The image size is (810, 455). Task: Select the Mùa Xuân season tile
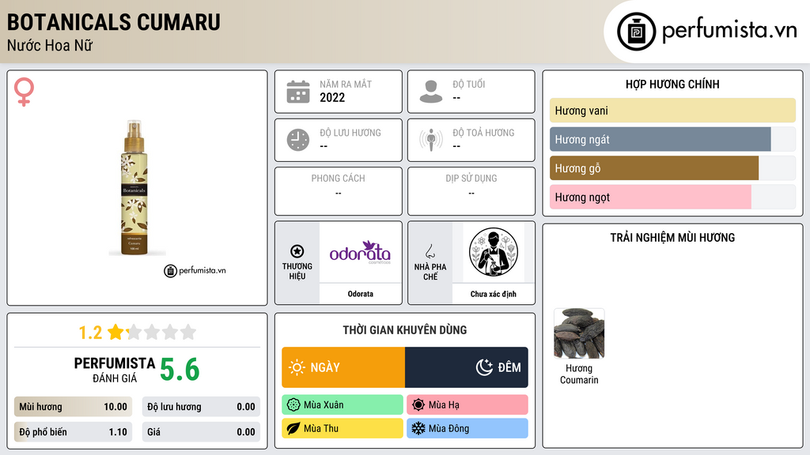pyautogui.click(x=343, y=405)
